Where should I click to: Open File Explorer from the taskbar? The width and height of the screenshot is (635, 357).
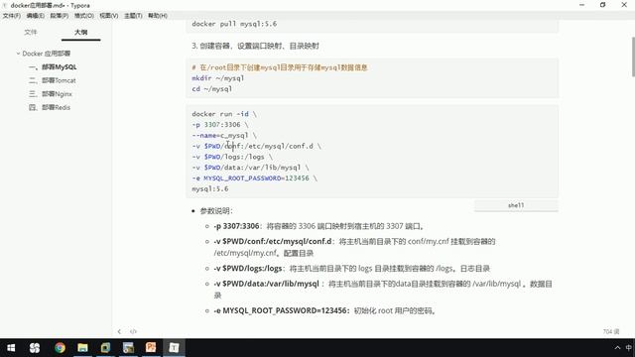(x=82, y=348)
